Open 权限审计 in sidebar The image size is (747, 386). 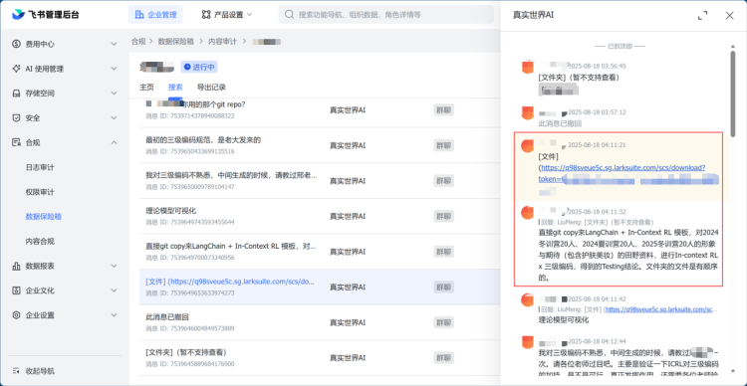pos(40,192)
